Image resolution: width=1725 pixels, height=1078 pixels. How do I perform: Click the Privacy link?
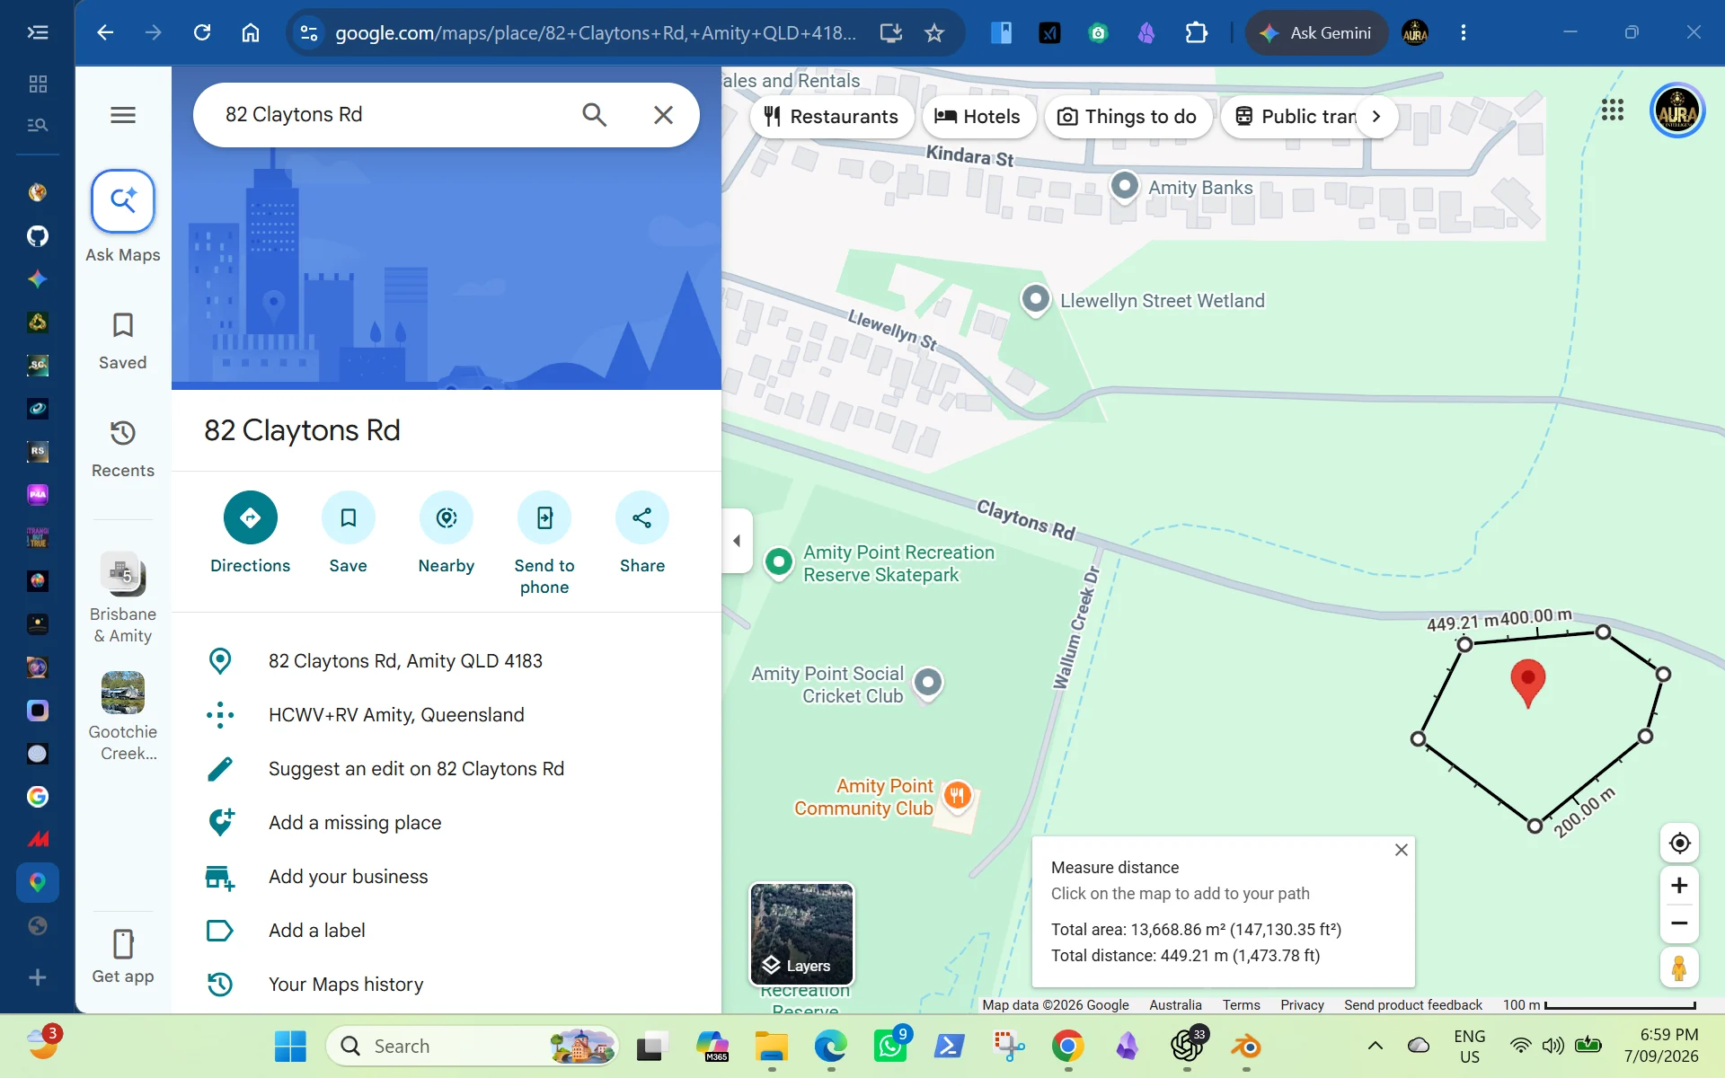tap(1302, 1004)
